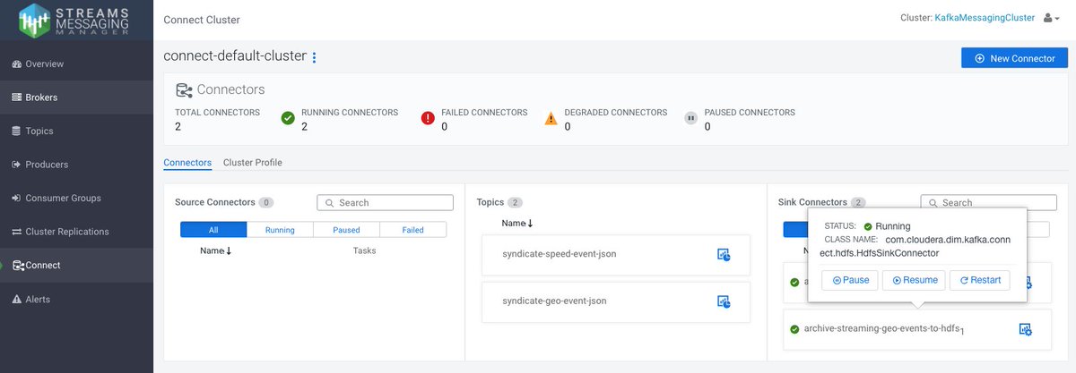Sort topics by Name
Screen dimensions: 1076x373
tap(517, 224)
